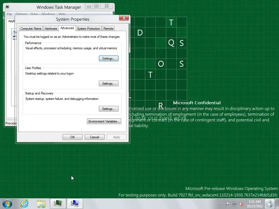Screen dimensions: 279x209
Task: Switch to Task Manager taskbar button
Action: [x=58, y=204]
